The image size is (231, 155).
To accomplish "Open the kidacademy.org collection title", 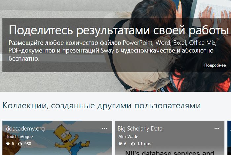I will (x=25, y=128).
